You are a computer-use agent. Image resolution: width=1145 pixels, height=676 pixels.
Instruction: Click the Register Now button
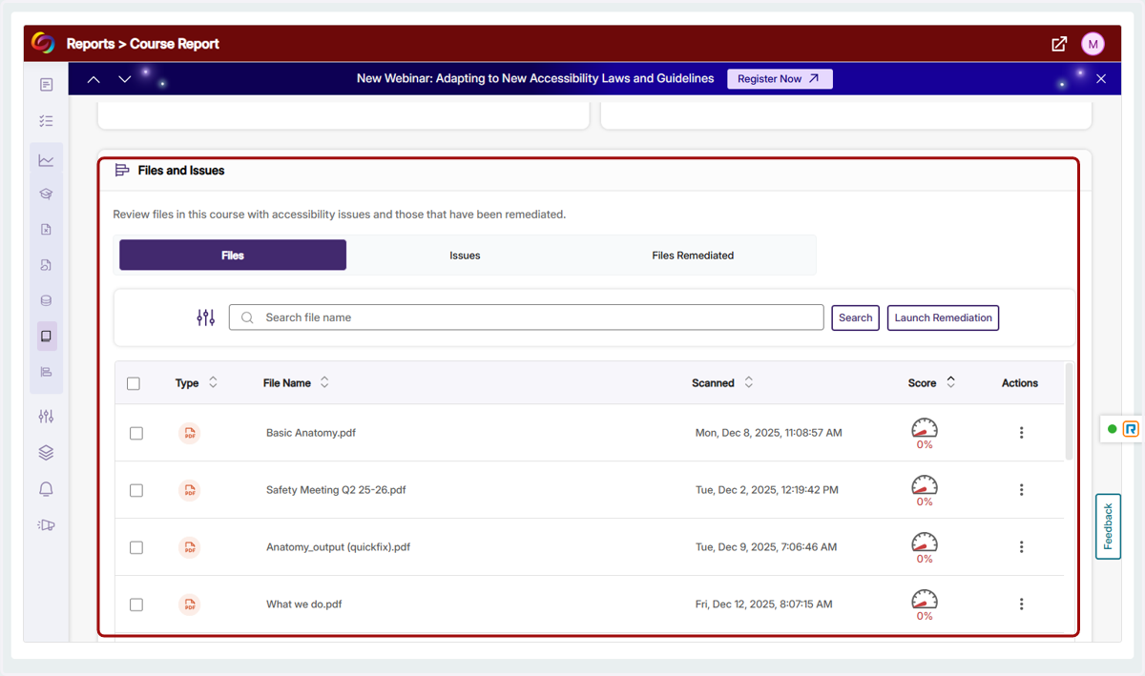780,79
